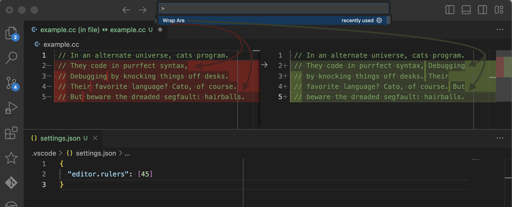The image size is (512, 207).
Task: Focus the command palette input field
Action: (x=273, y=8)
